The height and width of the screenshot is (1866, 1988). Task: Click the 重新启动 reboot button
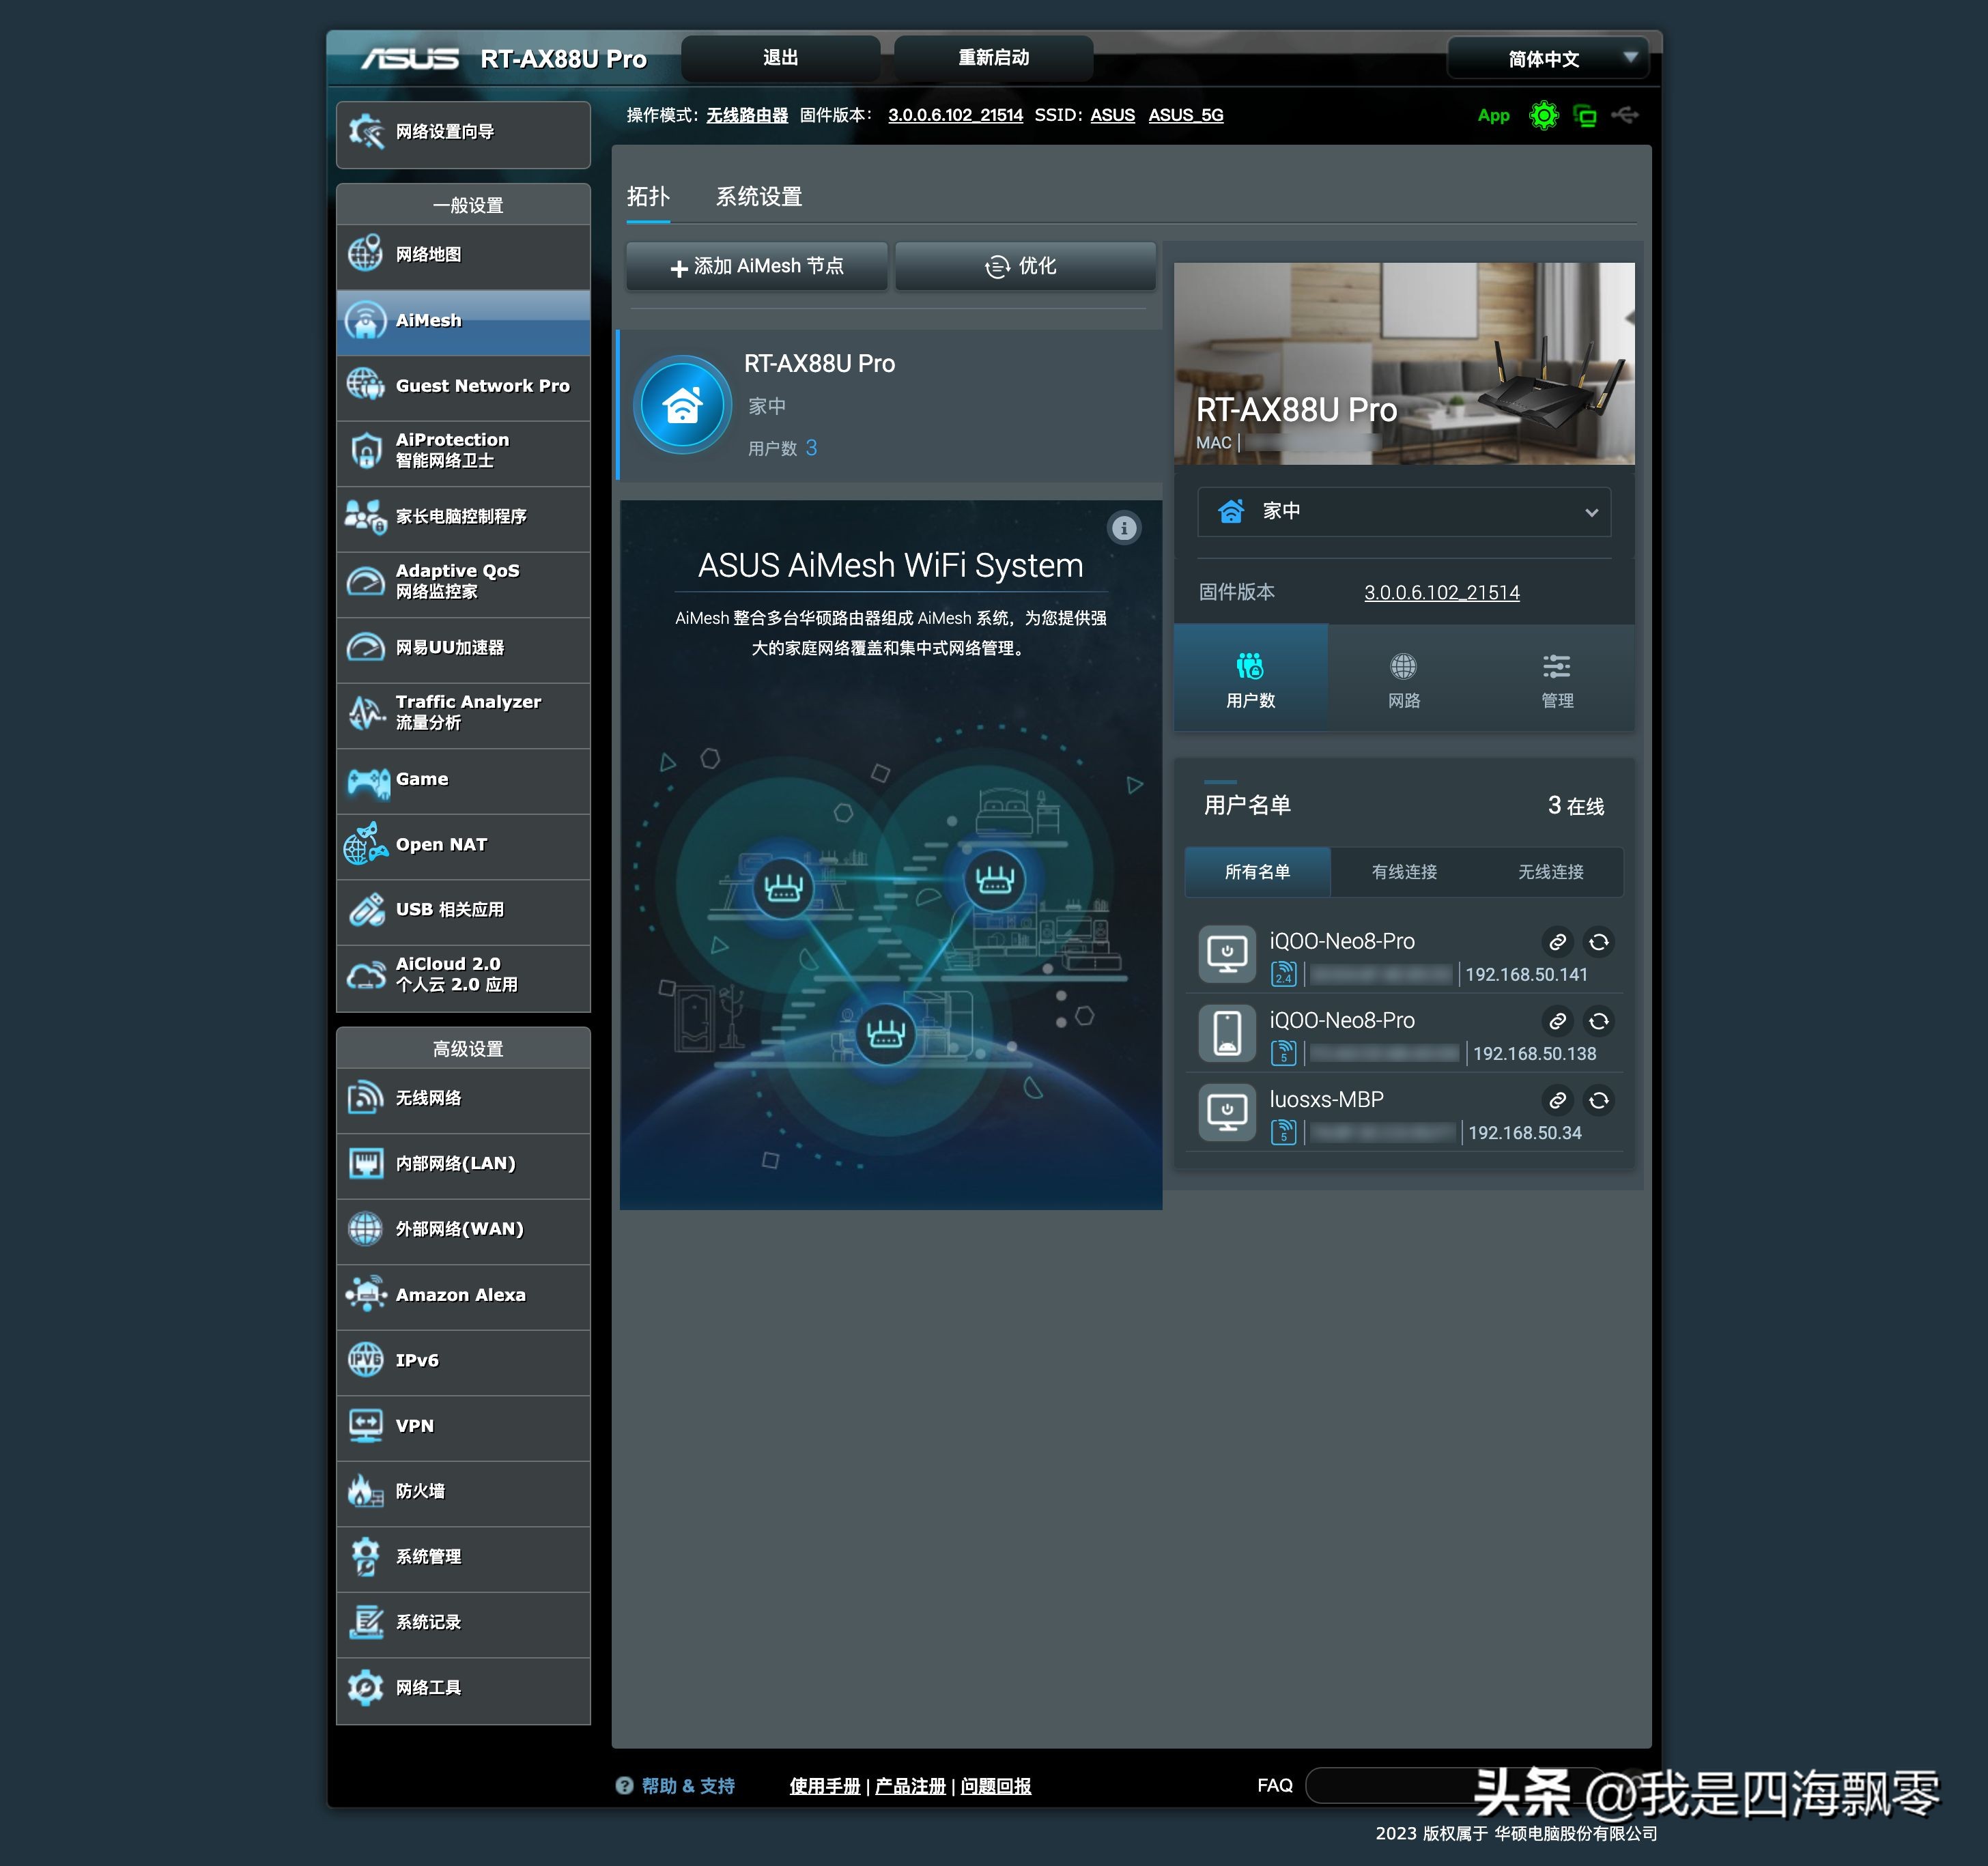[993, 58]
